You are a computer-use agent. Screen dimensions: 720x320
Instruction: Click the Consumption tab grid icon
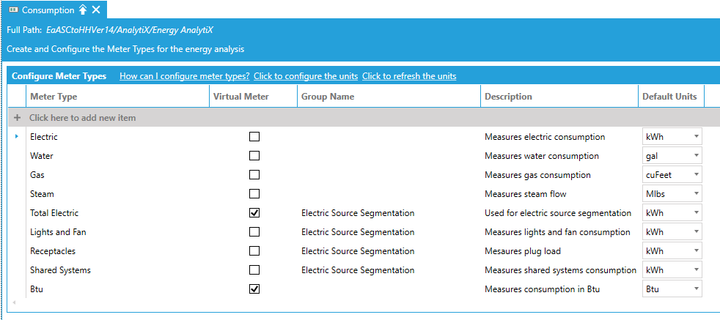[x=12, y=10]
